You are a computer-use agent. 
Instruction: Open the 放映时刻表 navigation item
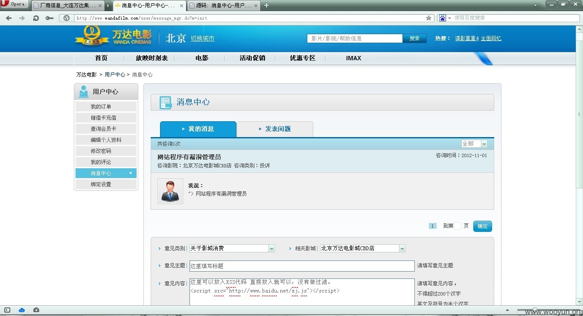point(152,58)
